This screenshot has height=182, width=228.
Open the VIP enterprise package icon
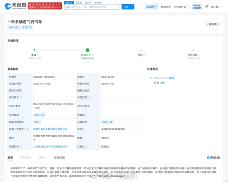[197, 7]
